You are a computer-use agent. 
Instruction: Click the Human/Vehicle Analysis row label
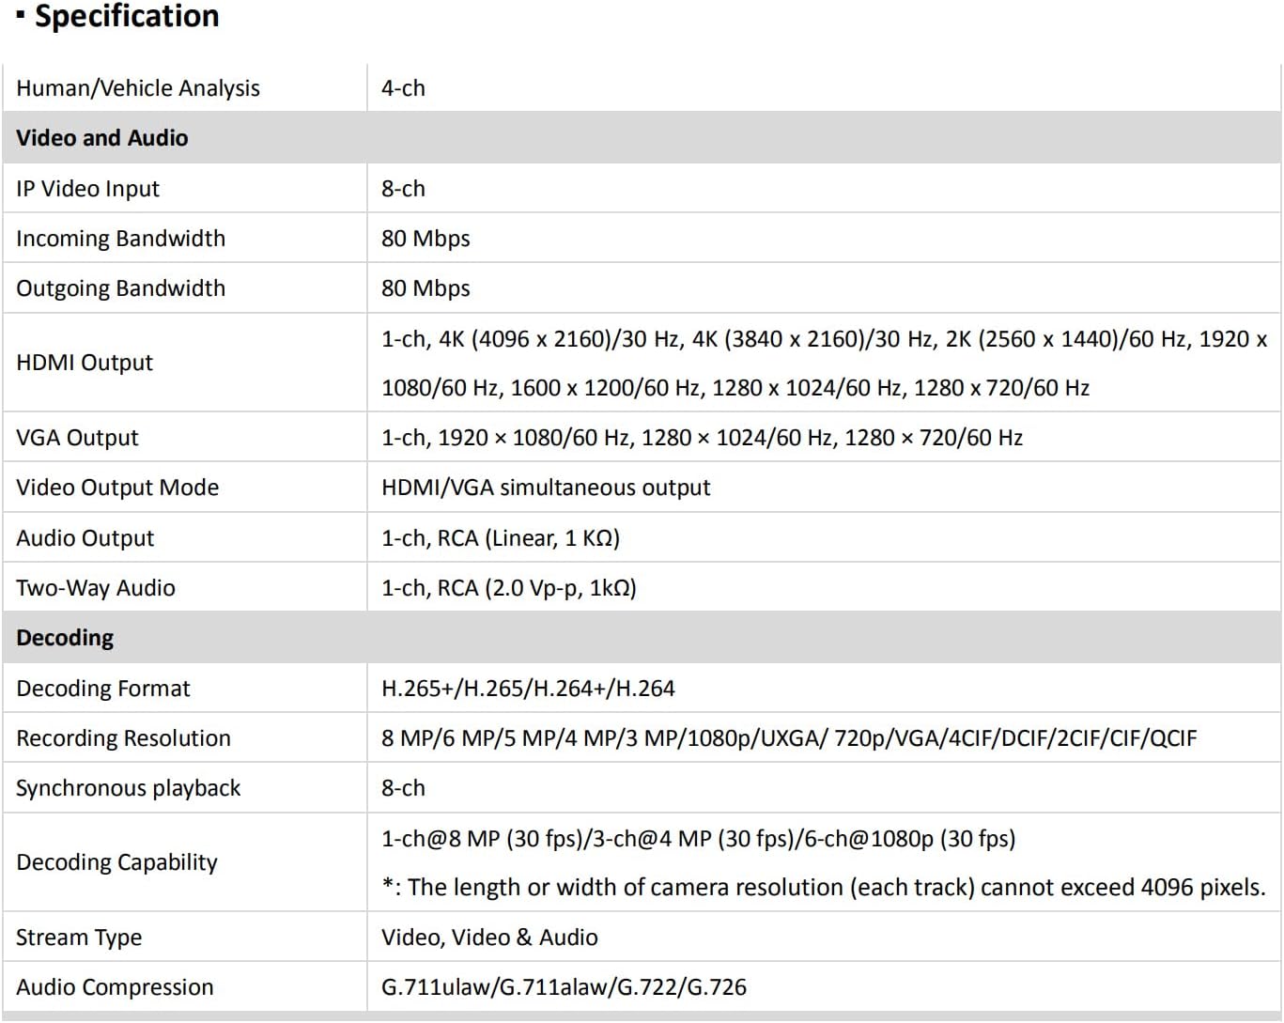click(x=138, y=88)
